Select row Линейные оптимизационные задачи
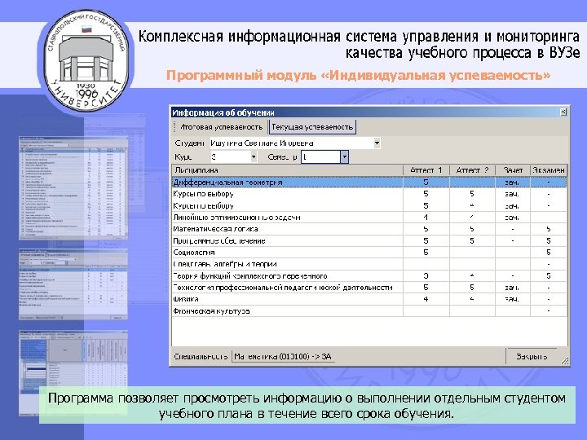The image size is (587, 440). (x=369, y=218)
